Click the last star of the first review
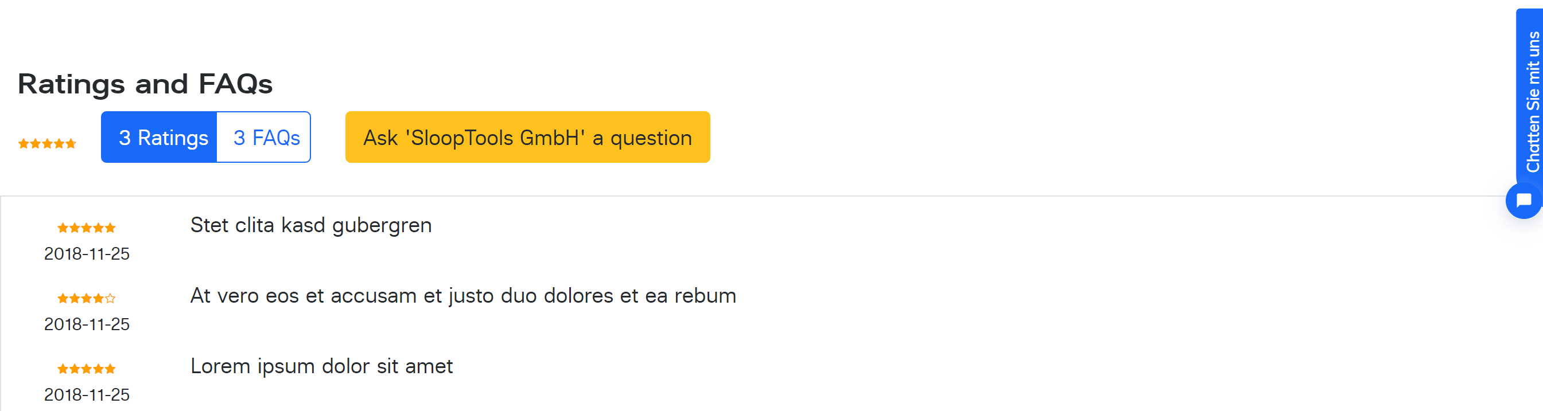Screen dimensions: 1543x411 (110, 228)
